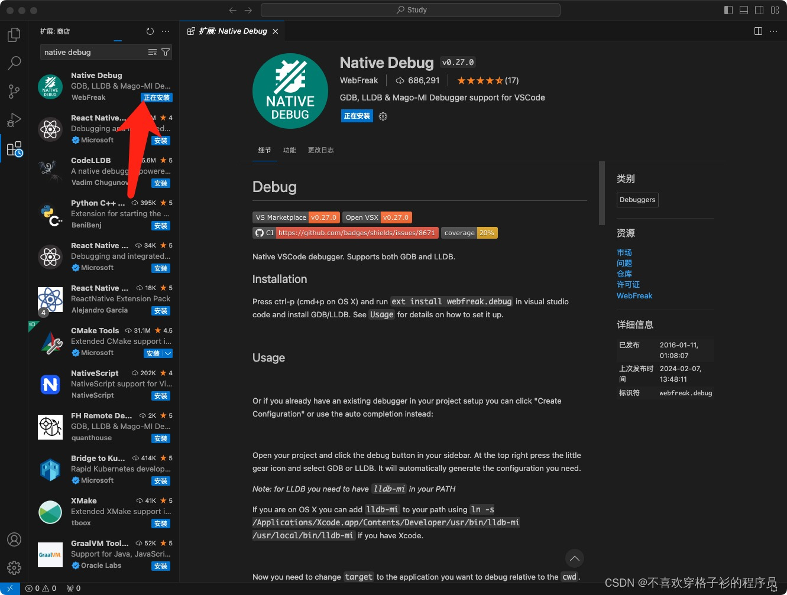Click the split editor icon above the tab bar
787x595 pixels.
758,31
